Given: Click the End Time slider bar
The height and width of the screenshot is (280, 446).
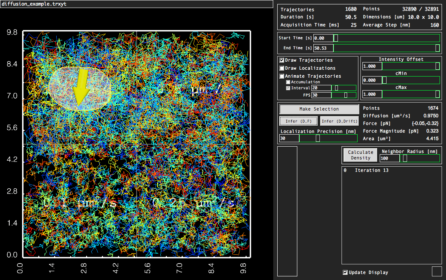Looking at the screenshot, I should pos(387,48).
